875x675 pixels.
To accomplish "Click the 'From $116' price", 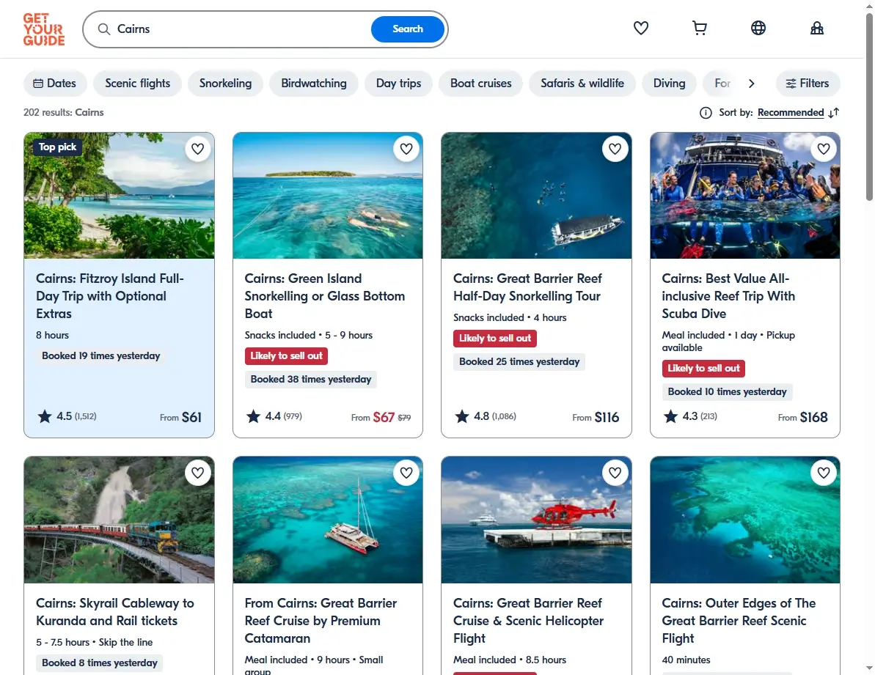I will [596, 417].
